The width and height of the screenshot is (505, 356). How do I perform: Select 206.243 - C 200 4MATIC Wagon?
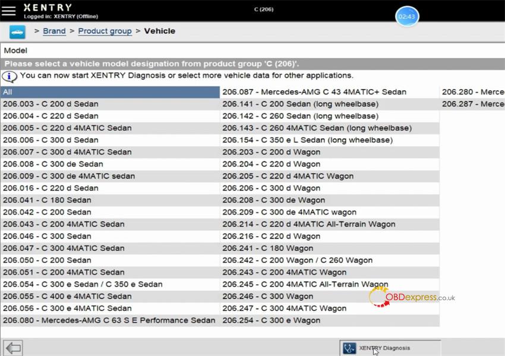[x=330, y=272]
